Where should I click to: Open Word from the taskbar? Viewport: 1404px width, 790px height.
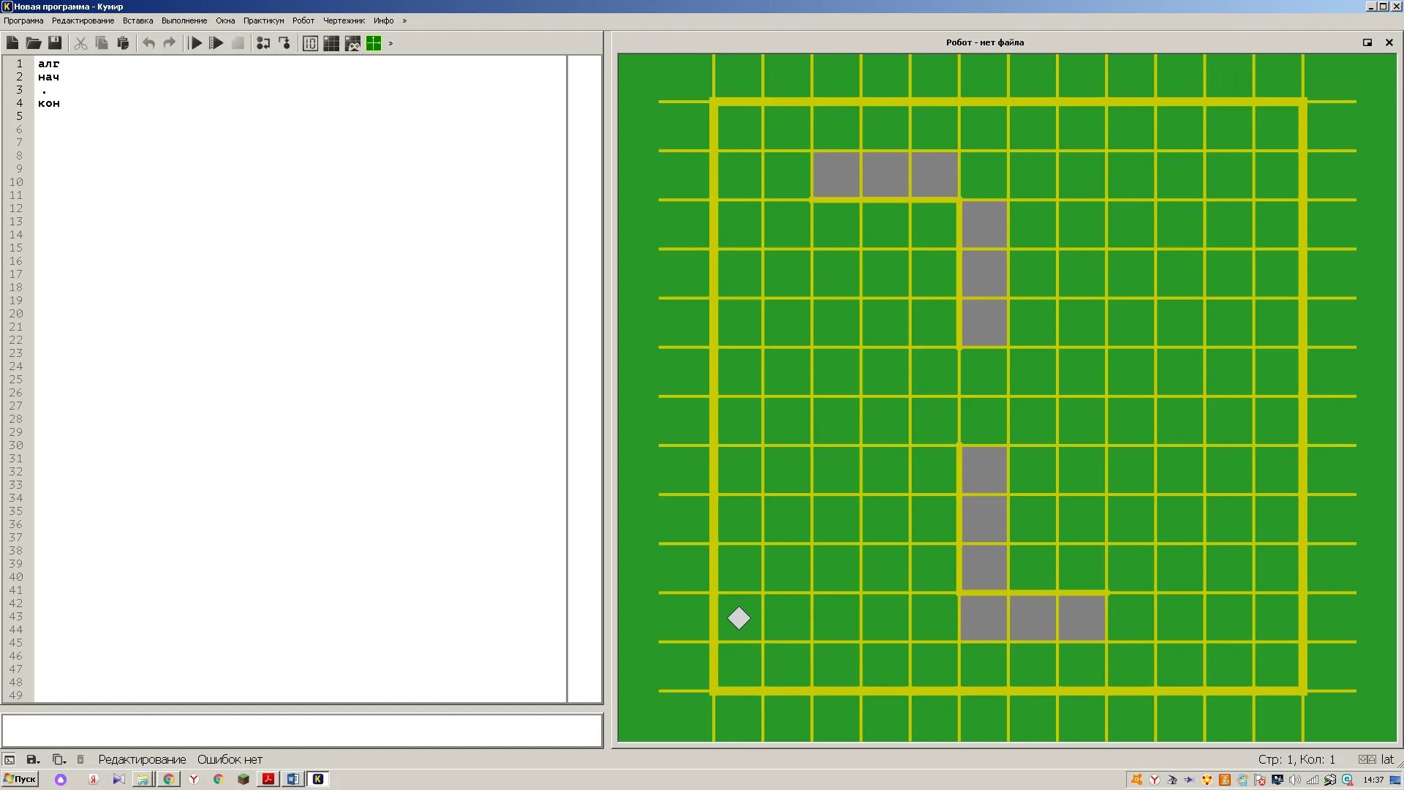click(293, 779)
